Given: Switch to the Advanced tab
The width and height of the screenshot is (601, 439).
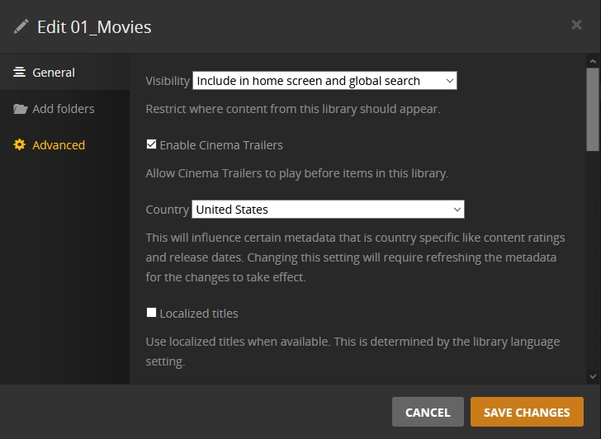Looking at the screenshot, I should coord(59,145).
